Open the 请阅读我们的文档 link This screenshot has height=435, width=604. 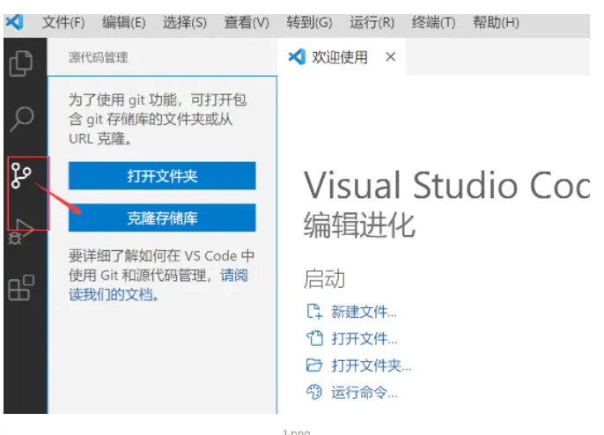tap(158, 284)
